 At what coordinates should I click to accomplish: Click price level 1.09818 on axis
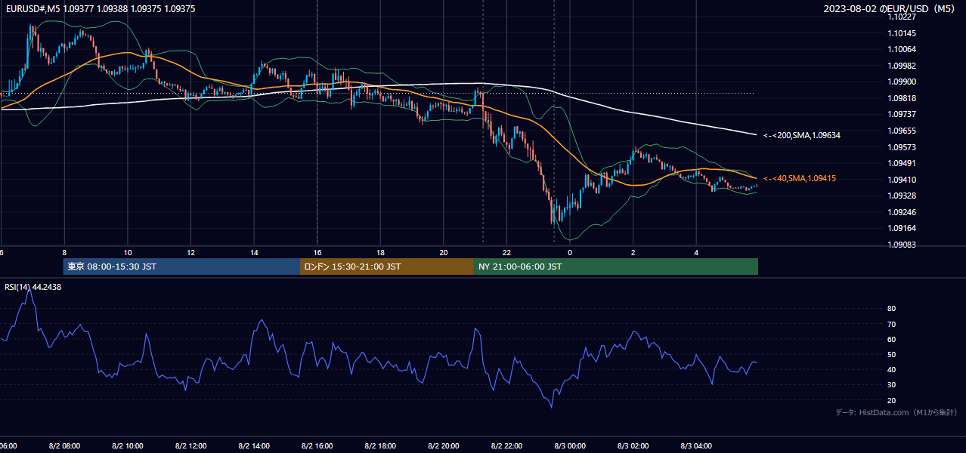[x=901, y=98]
